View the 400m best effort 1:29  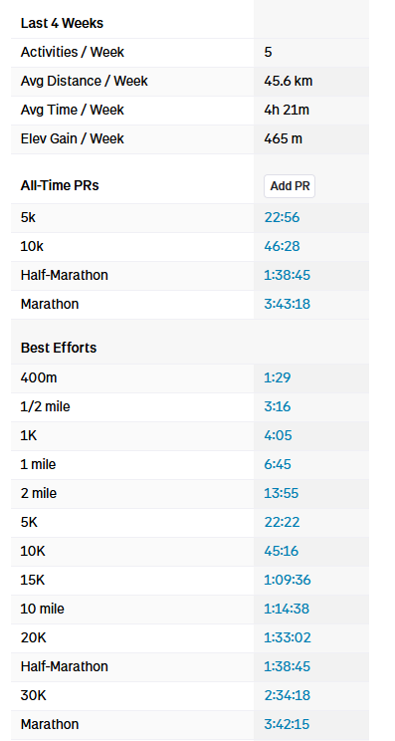277,378
